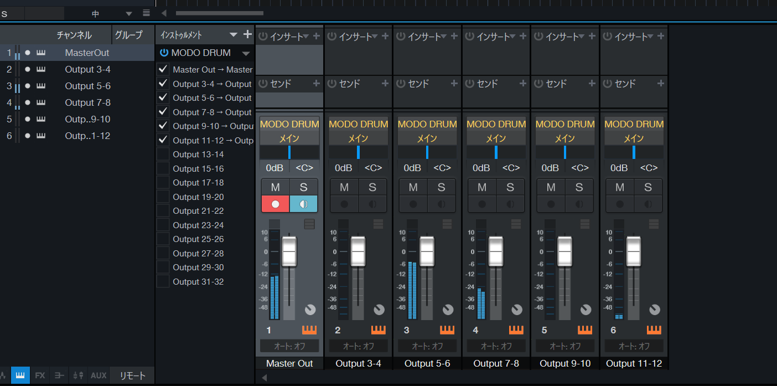Open the Master Out channel's instrument editor keyboard icon
777x386 pixels.
point(309,330)
